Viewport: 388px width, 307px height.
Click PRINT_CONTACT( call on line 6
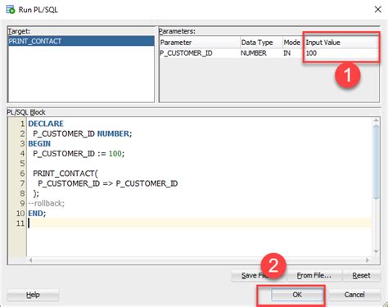(65, 174)
